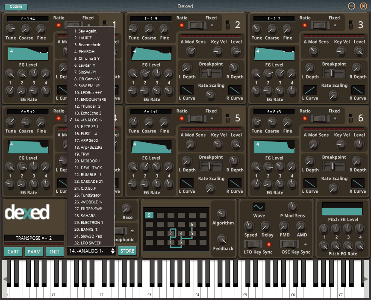Choose the ENCOUNTERS preset

click(x=91, y=100)
